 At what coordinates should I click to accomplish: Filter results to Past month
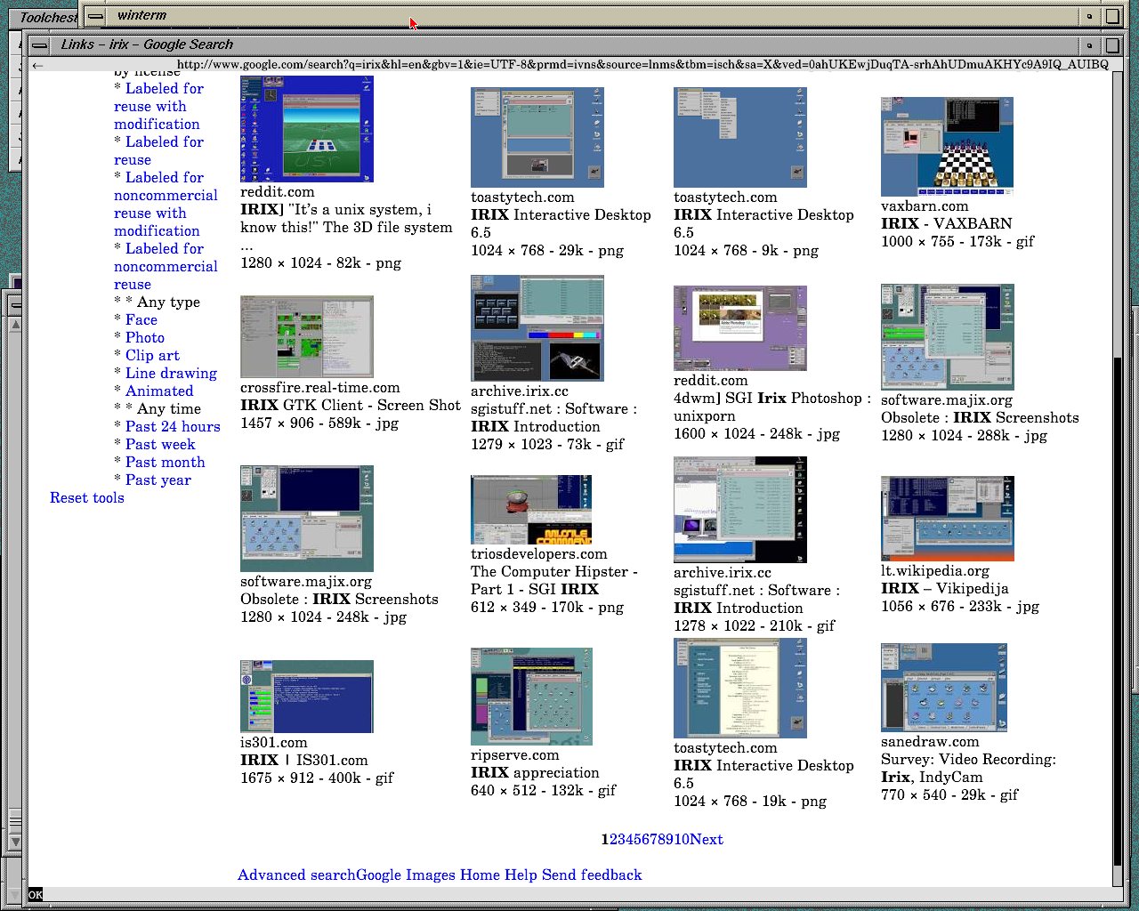click(165, 463)
